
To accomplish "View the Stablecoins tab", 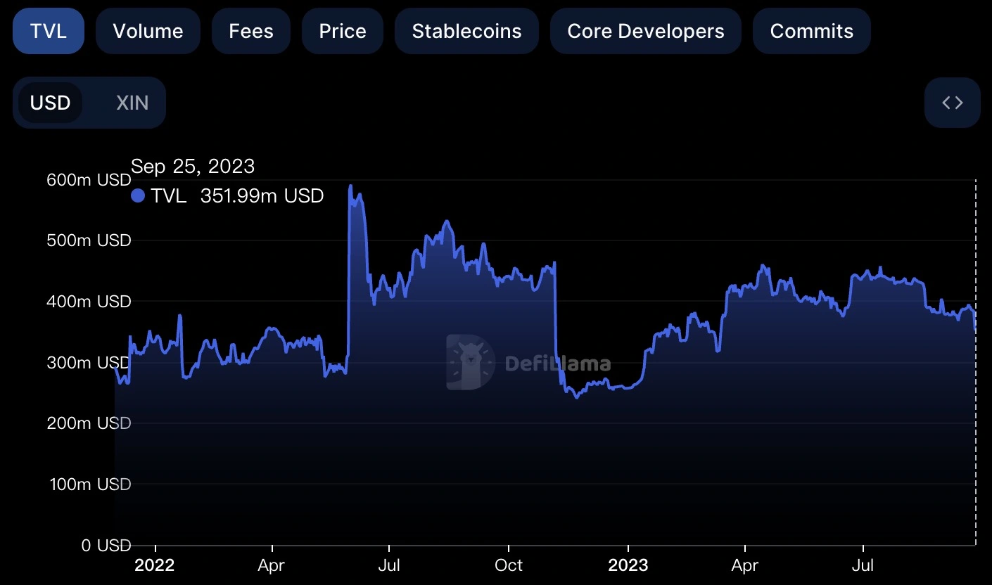I will pyautogui.click(x=466, y=31).
